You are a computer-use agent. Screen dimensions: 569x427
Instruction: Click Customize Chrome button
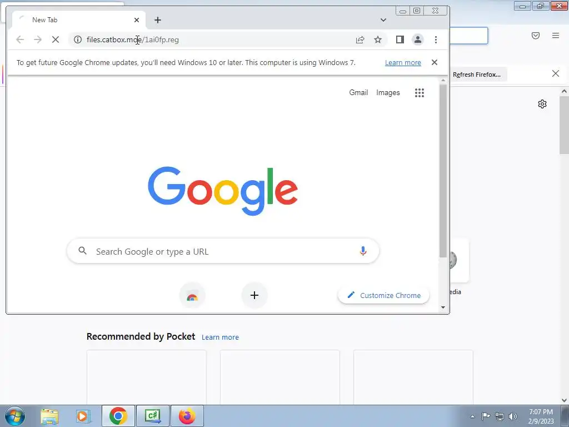pyautogui.click(x=383, y=295)
